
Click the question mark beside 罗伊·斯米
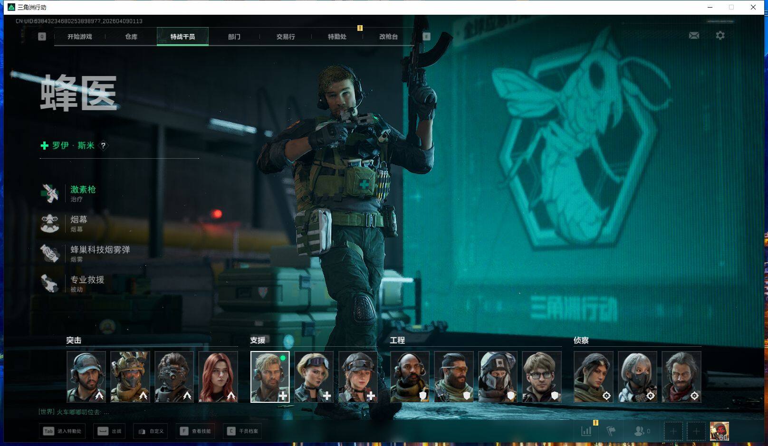[103, 146]
